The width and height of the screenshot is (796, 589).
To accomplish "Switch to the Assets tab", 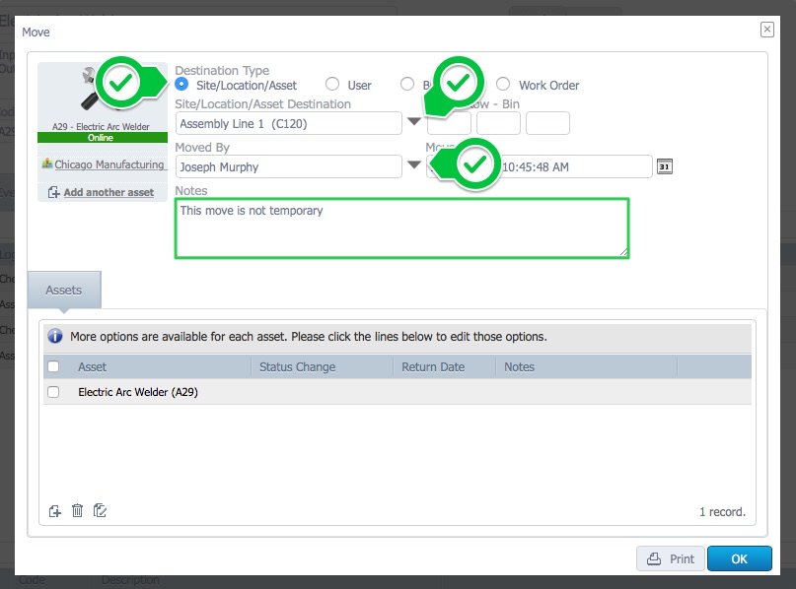I will click(x=64, y=291).
